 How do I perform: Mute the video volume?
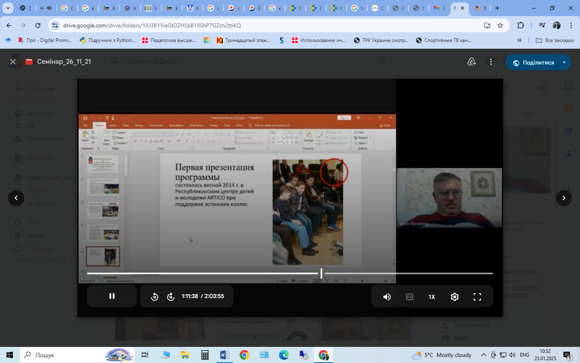pyautogui.click(x=387, y=297)
